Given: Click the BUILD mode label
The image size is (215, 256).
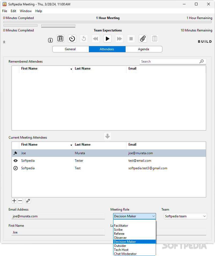Looking at the screenshot, I should 205,41.
